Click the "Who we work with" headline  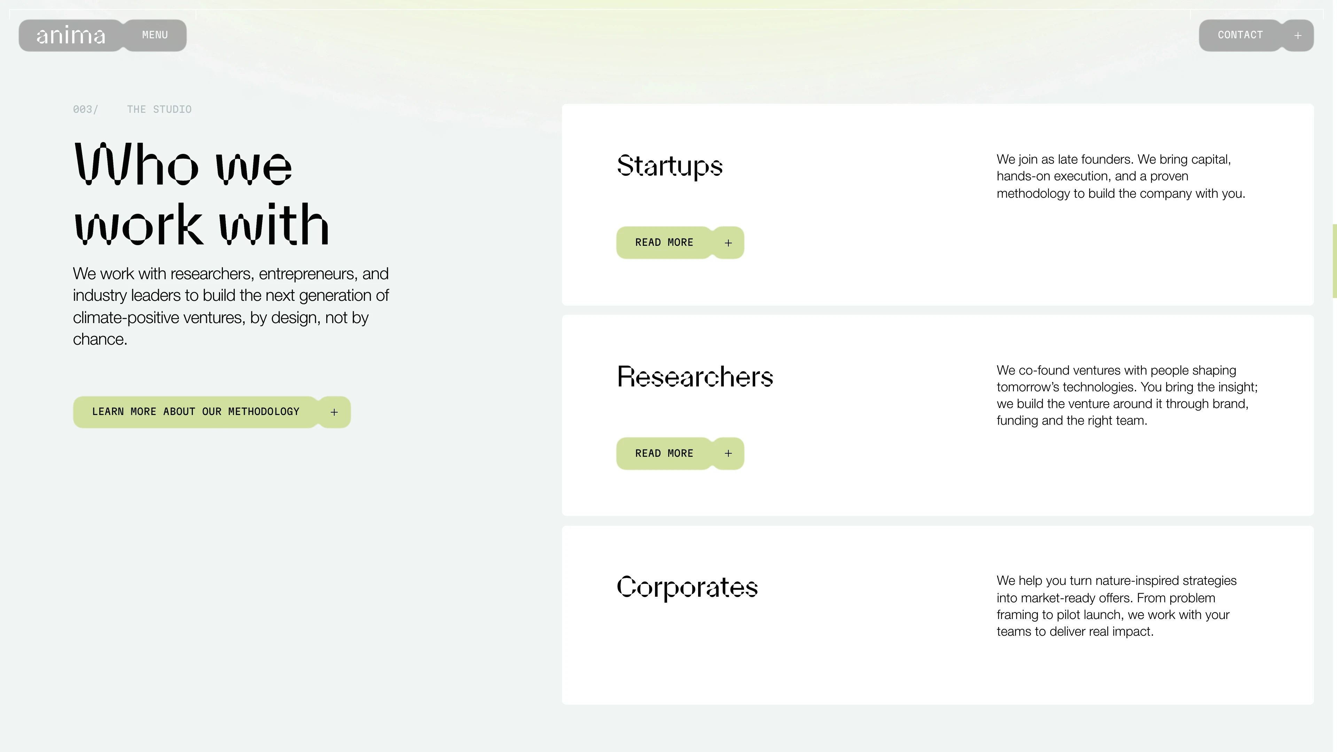pos(201,194)
